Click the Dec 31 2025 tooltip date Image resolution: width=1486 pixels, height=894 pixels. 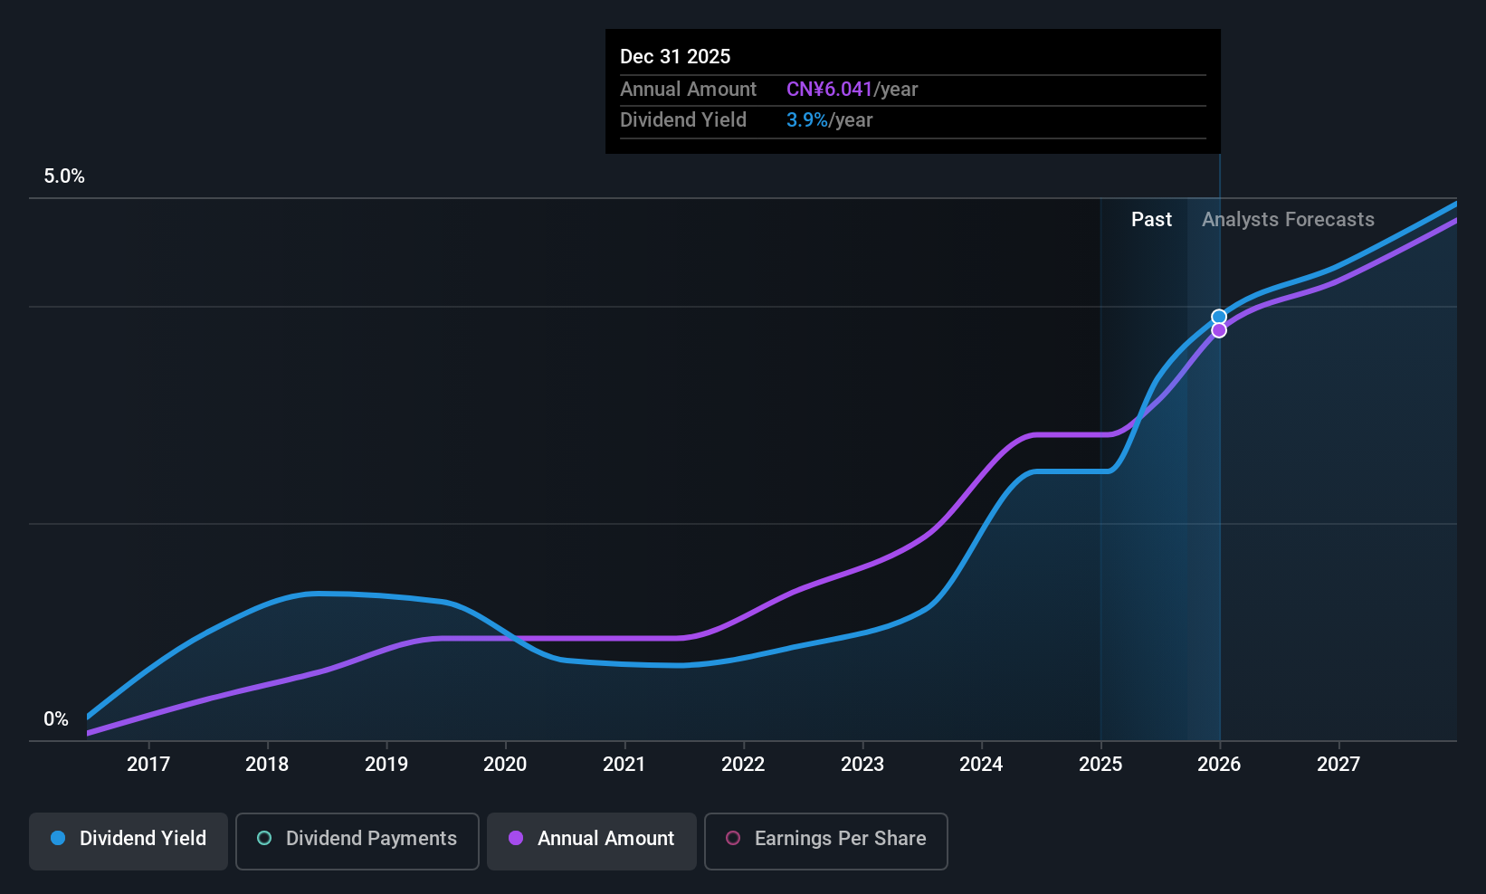point(675,57)
